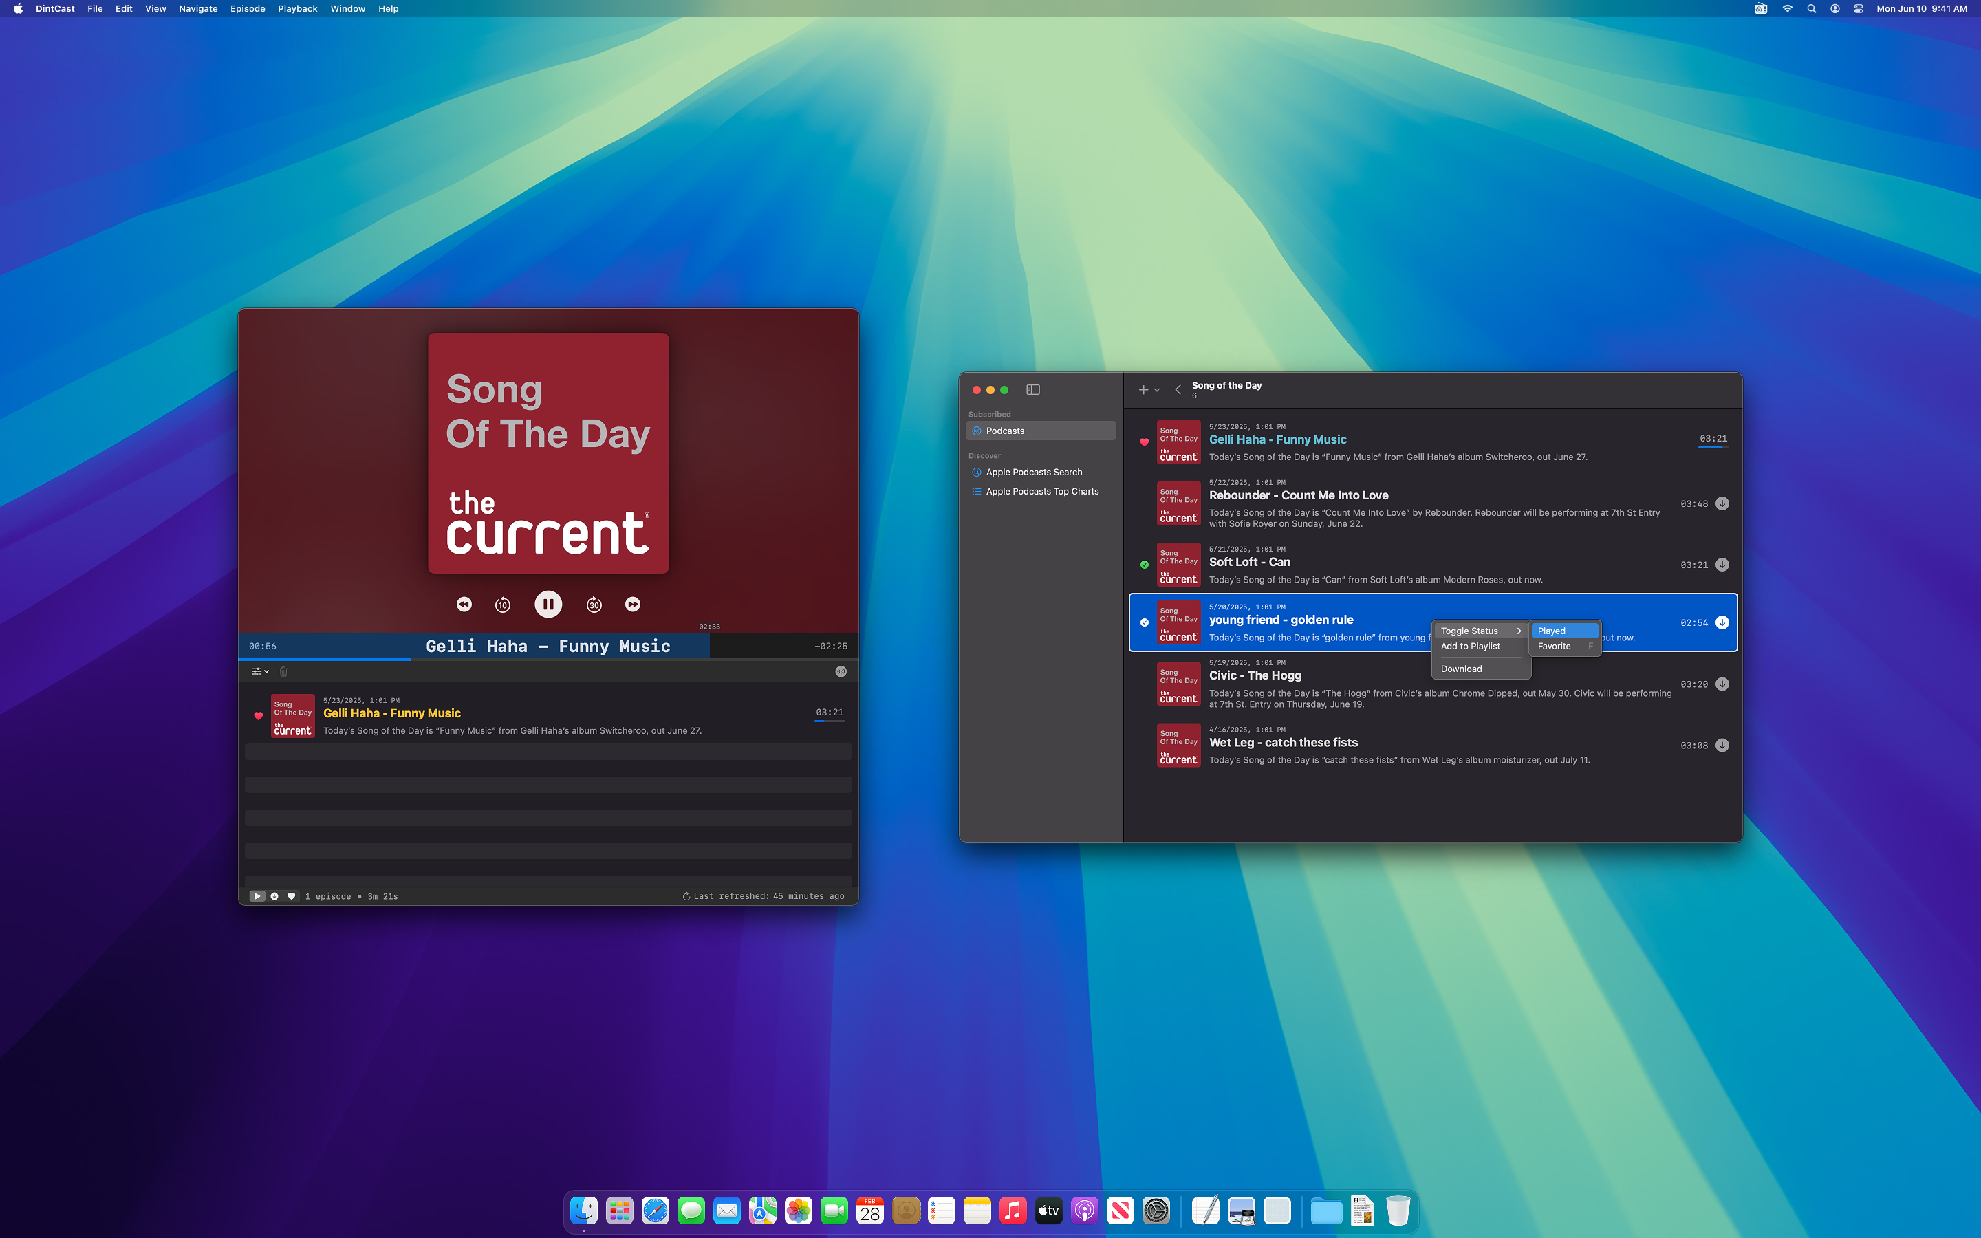Viewport: 1981px width, 1238px height.
Task: Toggle the sidebar in the podcast window
Action: pos(1033,390)
